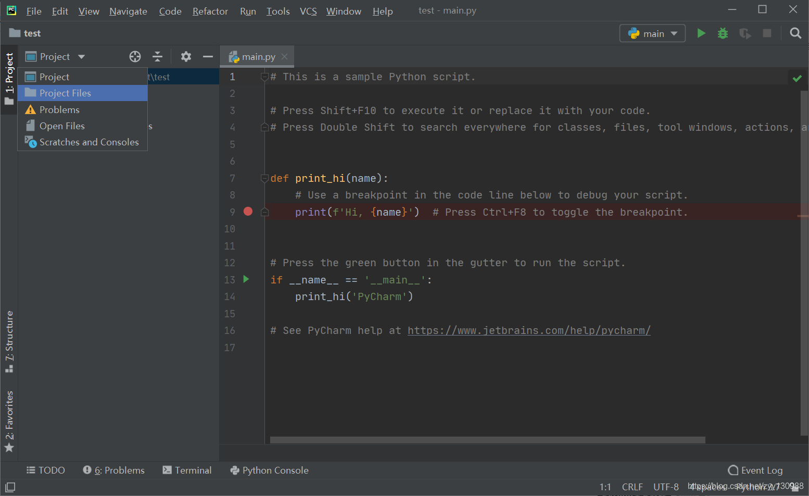Open Search Everywhere magnifier icon
The width and height of the screenshot is (809, 496).
click(795, 33)
